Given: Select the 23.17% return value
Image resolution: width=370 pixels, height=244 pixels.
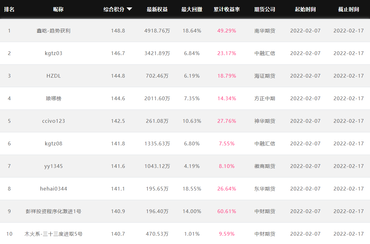Looking at the screenshot, I should coord(227,53).
